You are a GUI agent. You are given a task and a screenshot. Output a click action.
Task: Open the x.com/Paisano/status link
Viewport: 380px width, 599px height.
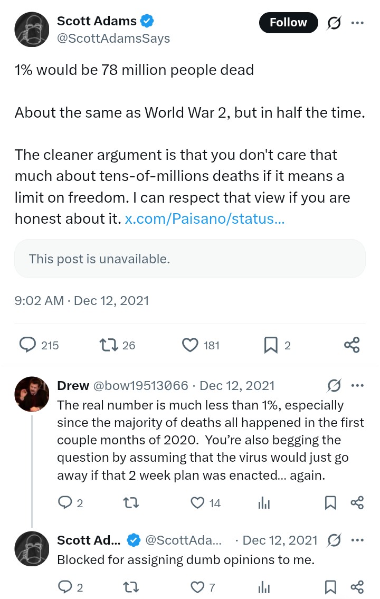205,218
